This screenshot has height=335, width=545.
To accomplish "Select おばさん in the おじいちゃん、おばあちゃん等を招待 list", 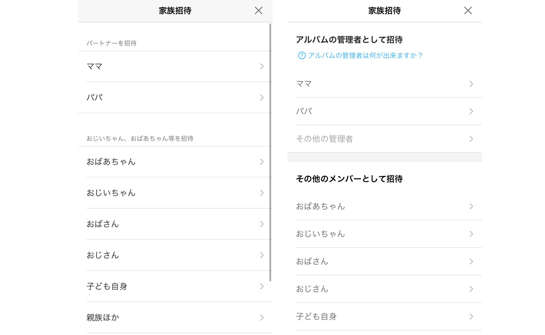I will [x=175, y=224].
